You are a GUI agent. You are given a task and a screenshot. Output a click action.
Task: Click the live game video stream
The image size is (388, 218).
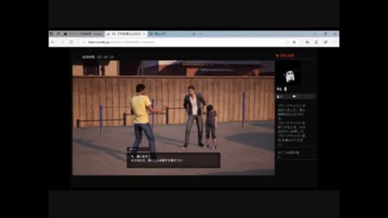click(x=173, y=118)
